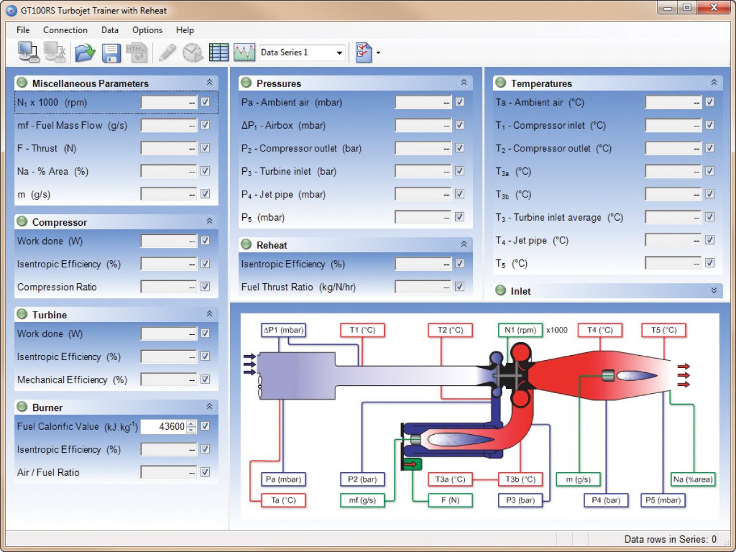Viewport: 736px width, 552px height.
Task: Click the F (N) diagram label
Action: point(451,500)
